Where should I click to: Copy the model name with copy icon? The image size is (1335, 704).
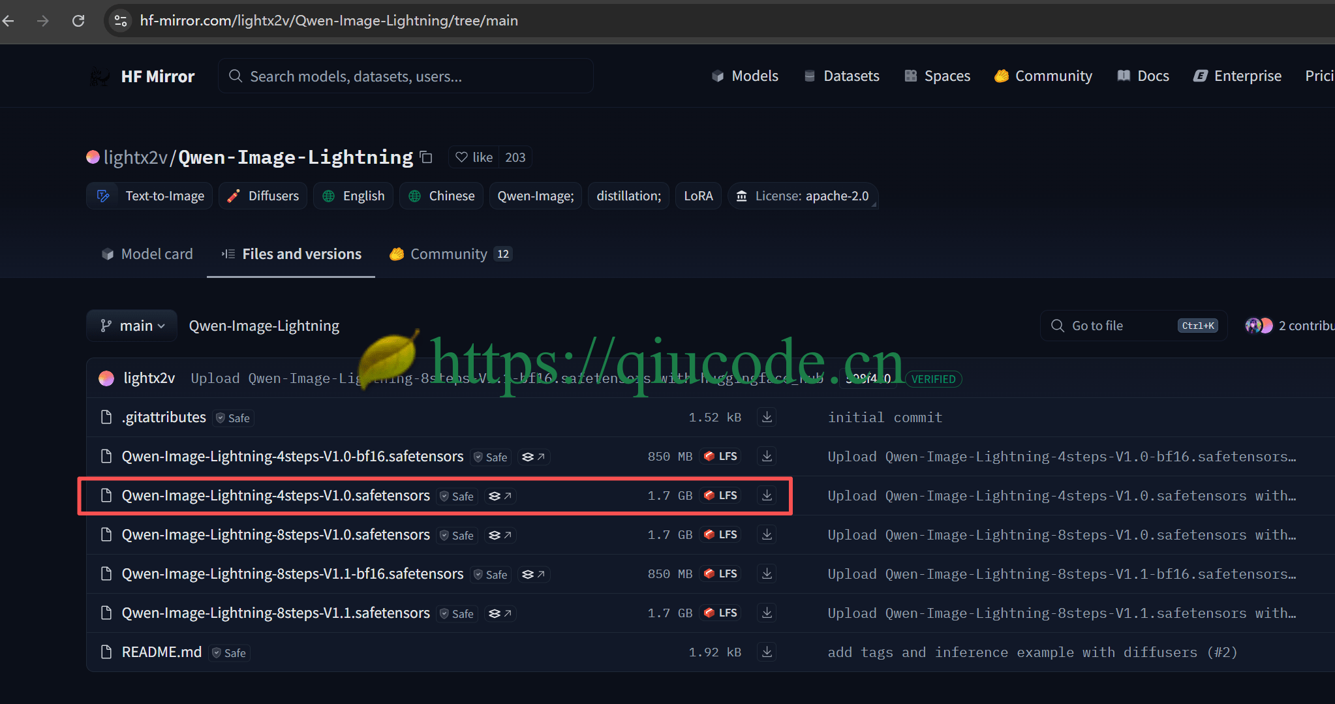pos(426,157)
